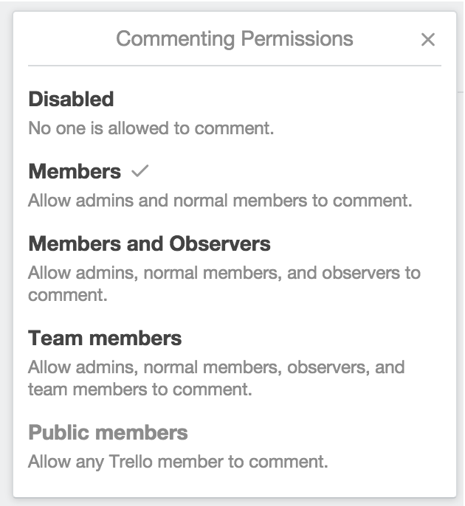The height and width of the screenshot is (506, 465).
Task: Click 'Allow any Trello member' description
Action: click(177, 462)
